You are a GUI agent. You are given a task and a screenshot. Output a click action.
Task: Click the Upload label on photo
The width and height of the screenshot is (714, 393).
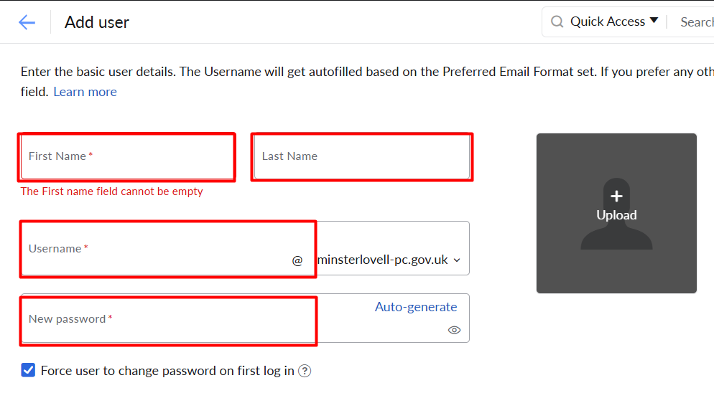(x=616, y=215)
